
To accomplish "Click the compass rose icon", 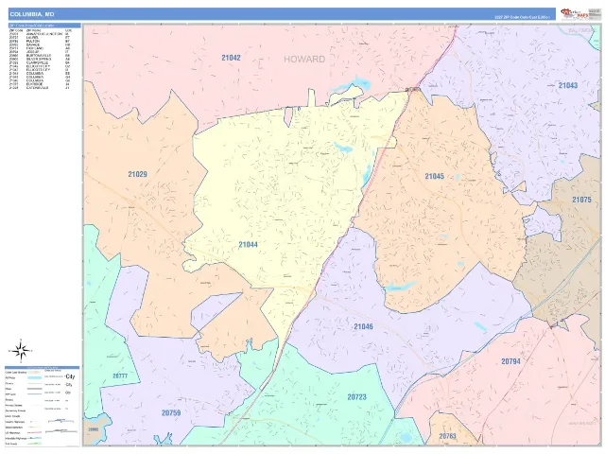I will 21,351.
